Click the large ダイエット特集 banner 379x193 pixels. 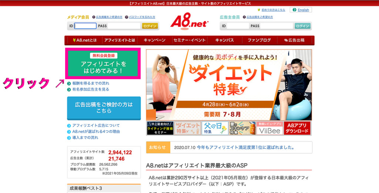coord(229,85)
